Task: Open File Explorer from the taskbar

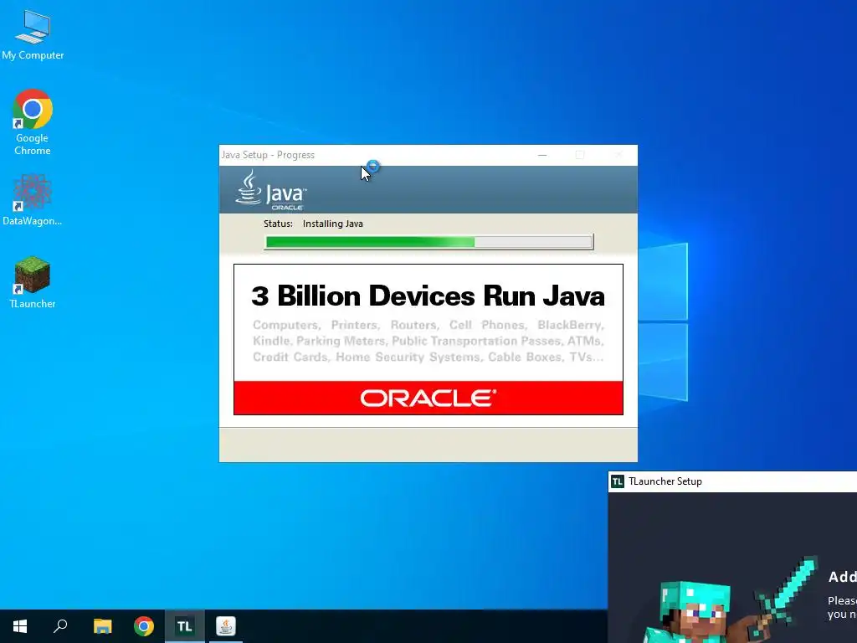Action: click(x=102, y=626)
